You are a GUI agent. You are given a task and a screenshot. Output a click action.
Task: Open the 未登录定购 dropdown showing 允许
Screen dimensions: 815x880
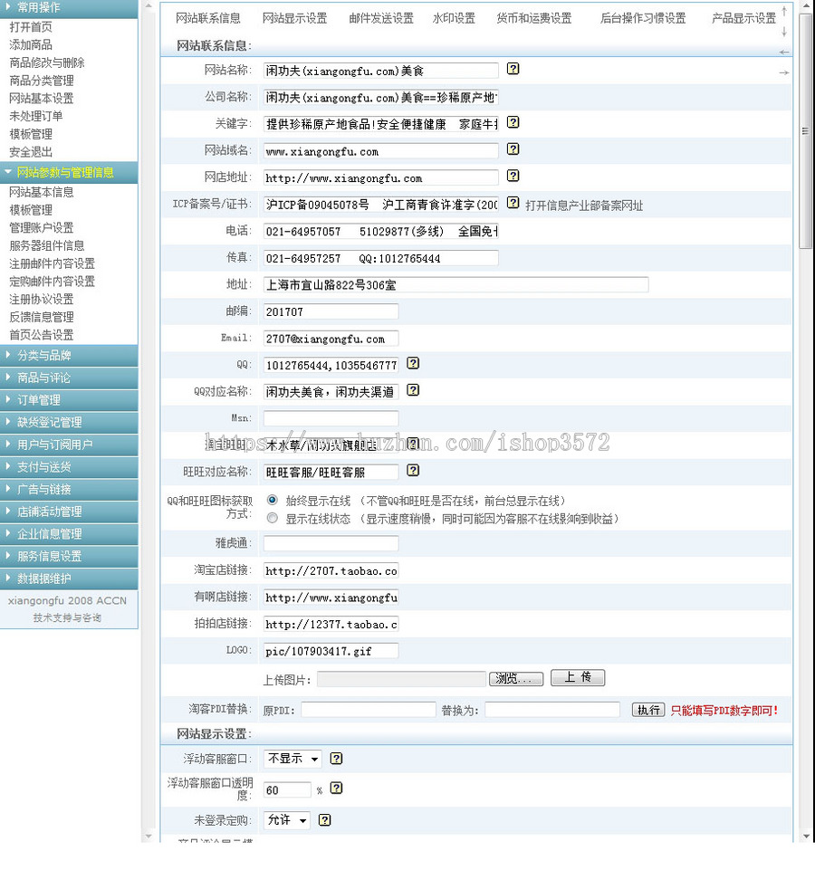(x=285, y=820)
